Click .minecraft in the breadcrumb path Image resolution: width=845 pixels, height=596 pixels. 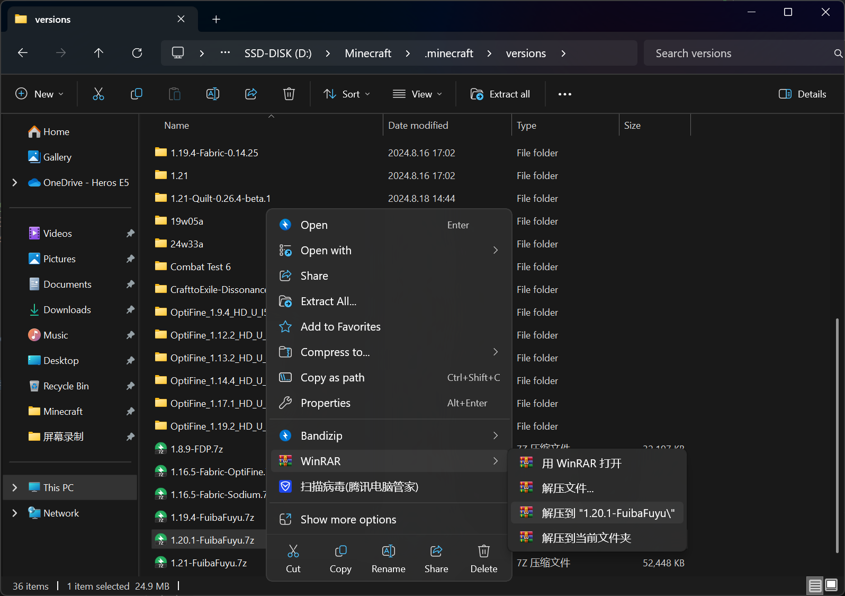(449, 54)
